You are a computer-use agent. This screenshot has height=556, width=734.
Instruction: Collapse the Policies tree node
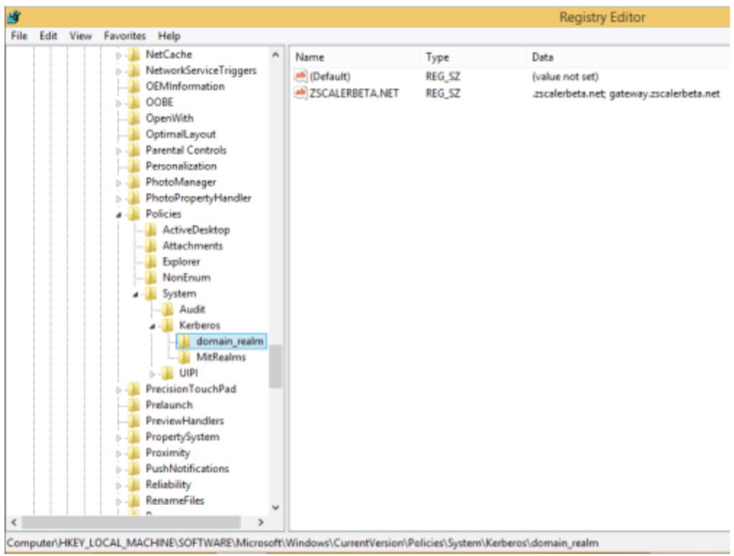pyautogui.click(x=119, y=214)
